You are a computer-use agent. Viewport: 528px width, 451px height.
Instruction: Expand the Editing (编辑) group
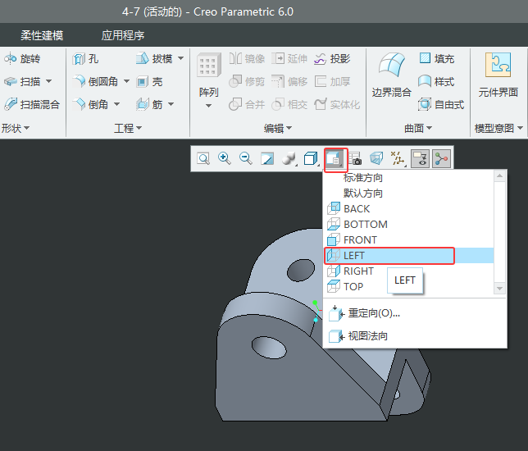pos(278,128)
